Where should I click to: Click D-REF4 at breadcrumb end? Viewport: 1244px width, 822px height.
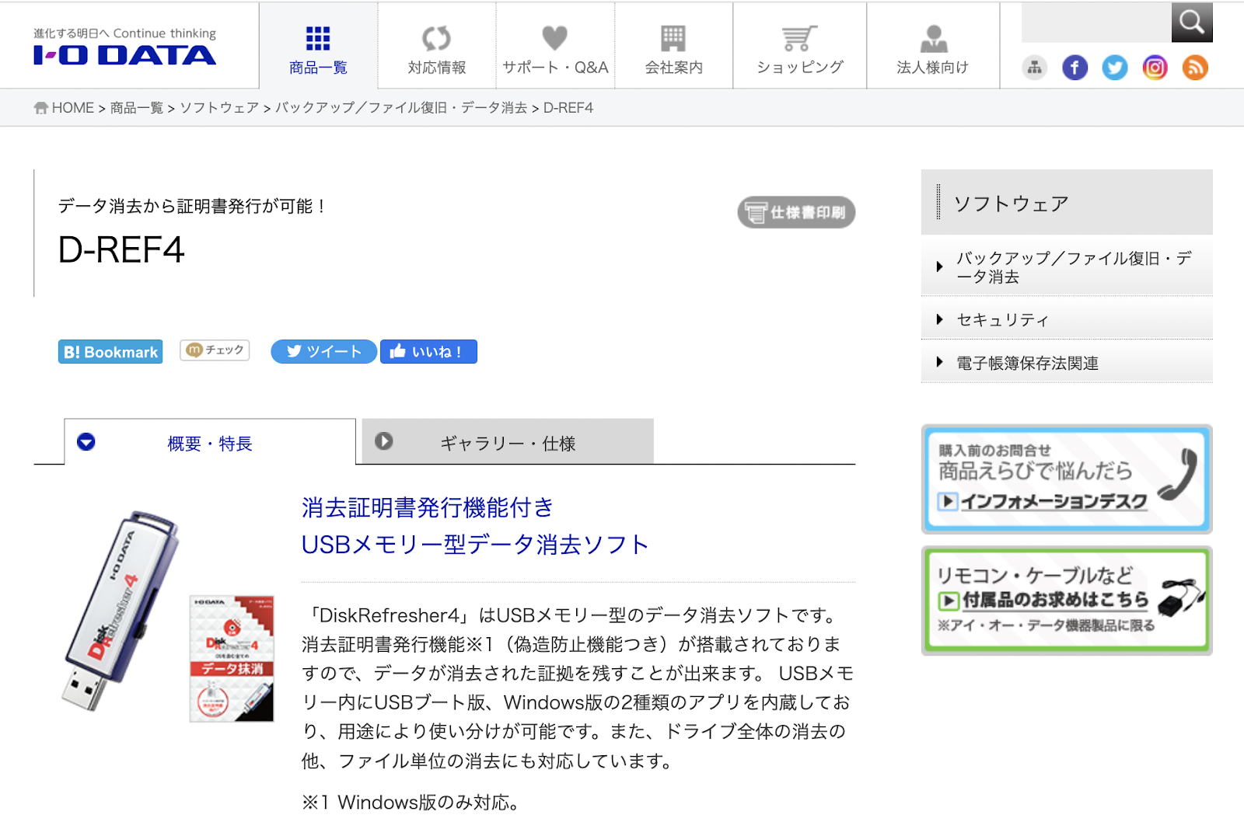click(568, 108)
